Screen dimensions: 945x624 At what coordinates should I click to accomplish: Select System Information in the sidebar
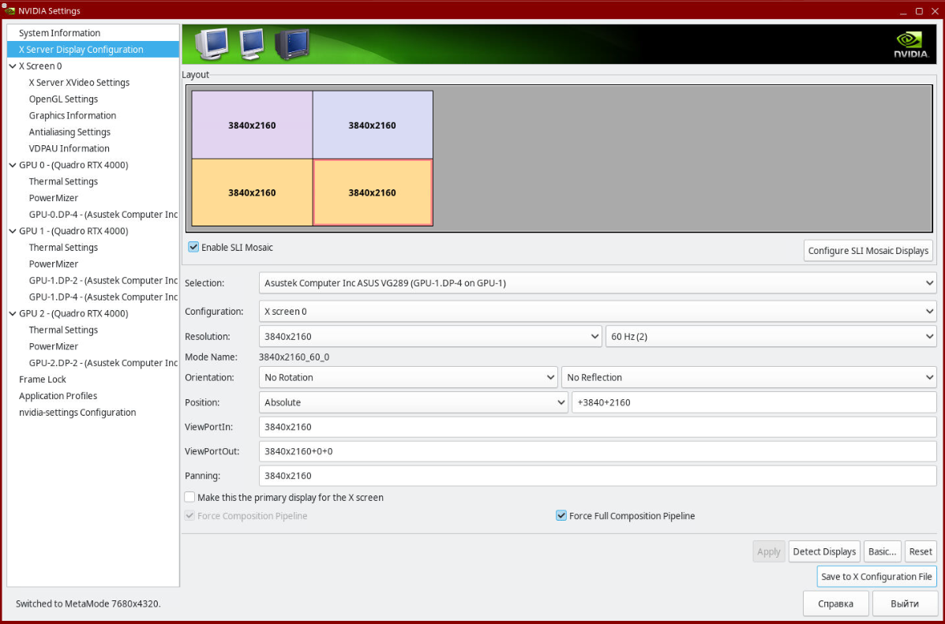pos(60,33)
